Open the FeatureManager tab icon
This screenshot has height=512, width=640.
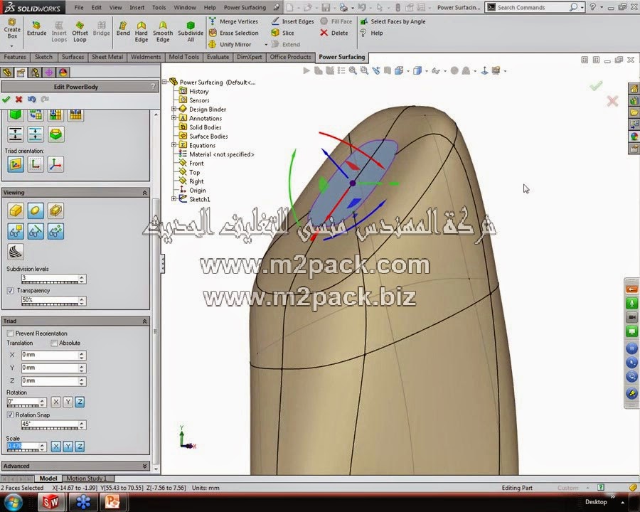(x=7, y=73)
